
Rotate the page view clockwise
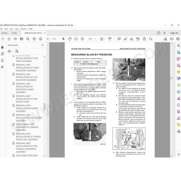(150, 39)
